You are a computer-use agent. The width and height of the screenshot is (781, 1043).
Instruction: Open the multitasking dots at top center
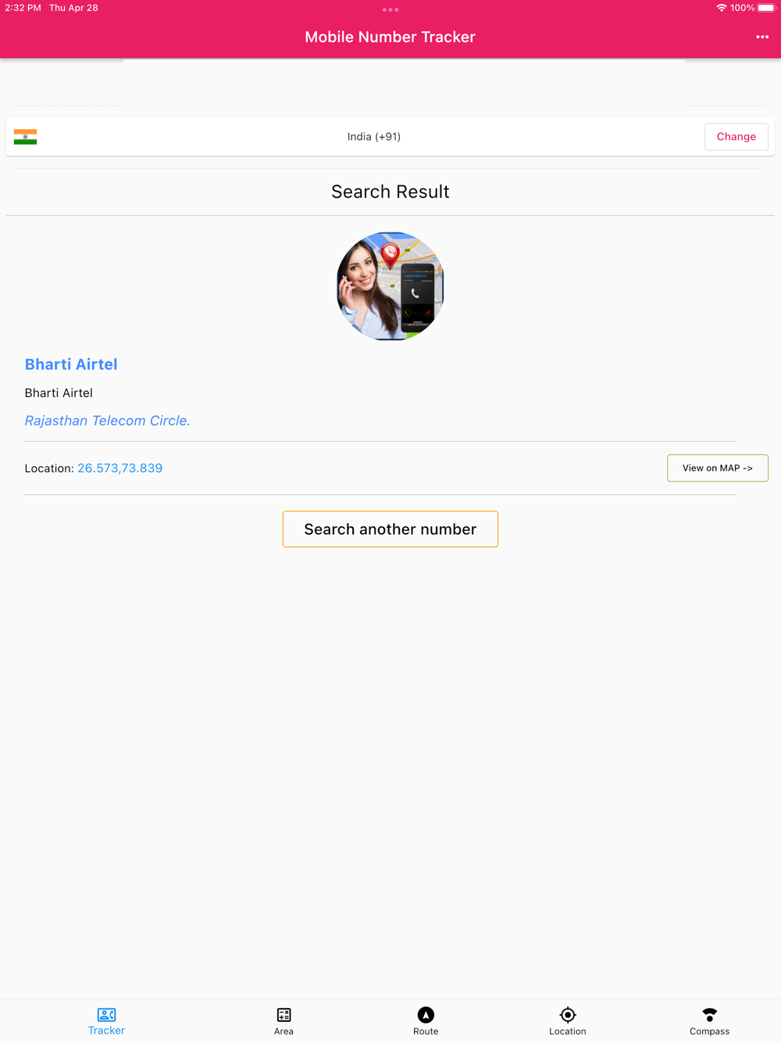[390, 9]
